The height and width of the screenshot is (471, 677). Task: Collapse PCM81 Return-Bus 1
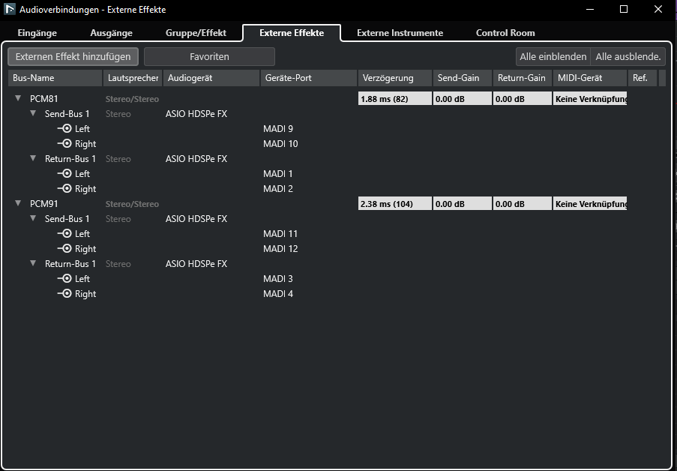tap(33, 158)
